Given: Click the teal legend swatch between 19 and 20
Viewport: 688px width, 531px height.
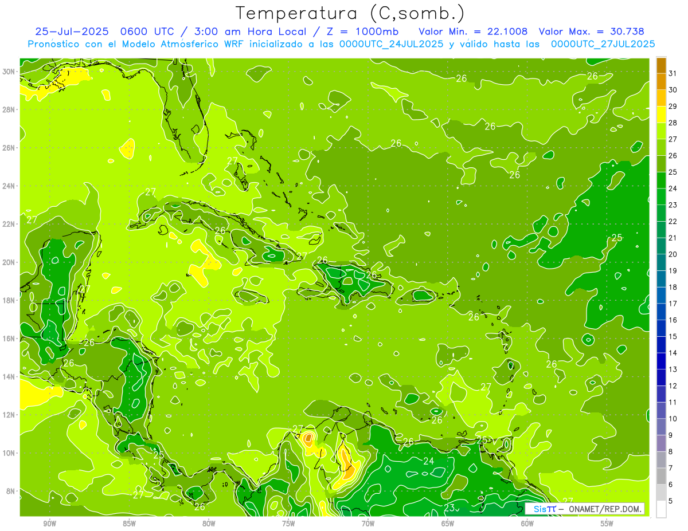Looking at the screenshot, I should click(x=661, y=262).
